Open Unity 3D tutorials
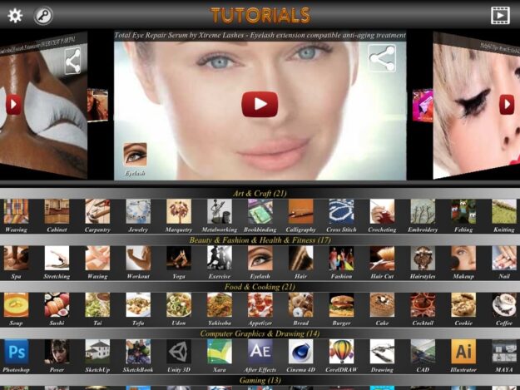Viewport: 520px width, 390px height. coord(179,351)
